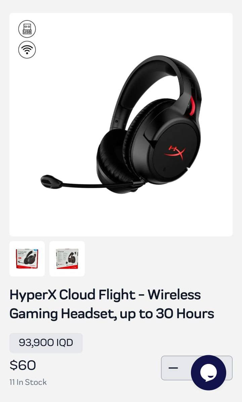Image resolution: width=242 pixels, height=402 pixels.
Task: Open the chat support bubble
Action: coord(208,372)
